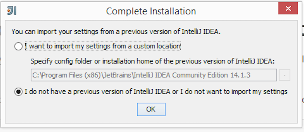304x132 pixels.
Task: Click the empty panel area below OK button
Action: (x=151, y=120)
